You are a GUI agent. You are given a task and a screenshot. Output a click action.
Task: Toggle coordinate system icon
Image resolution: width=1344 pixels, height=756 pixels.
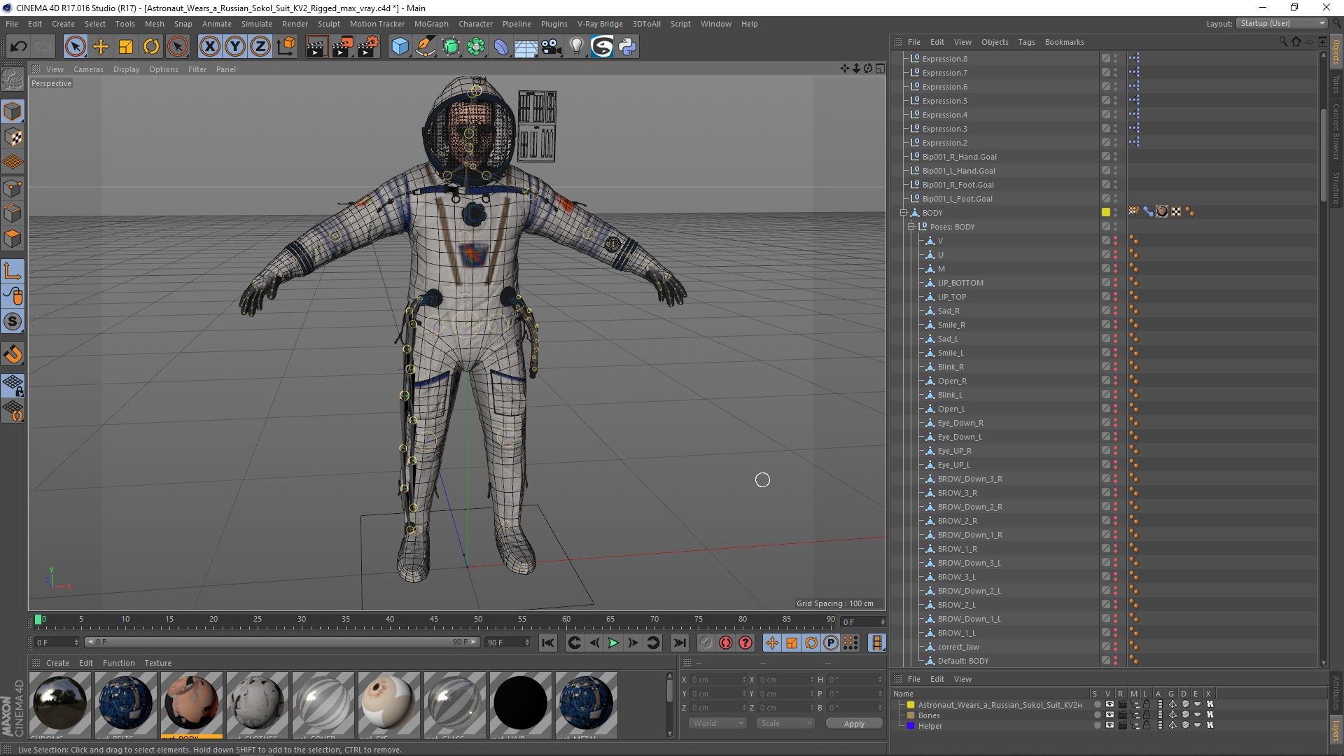coord(286,47)
